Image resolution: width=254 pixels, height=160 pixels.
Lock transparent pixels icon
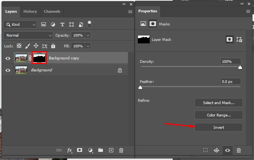tap(19, 46)
